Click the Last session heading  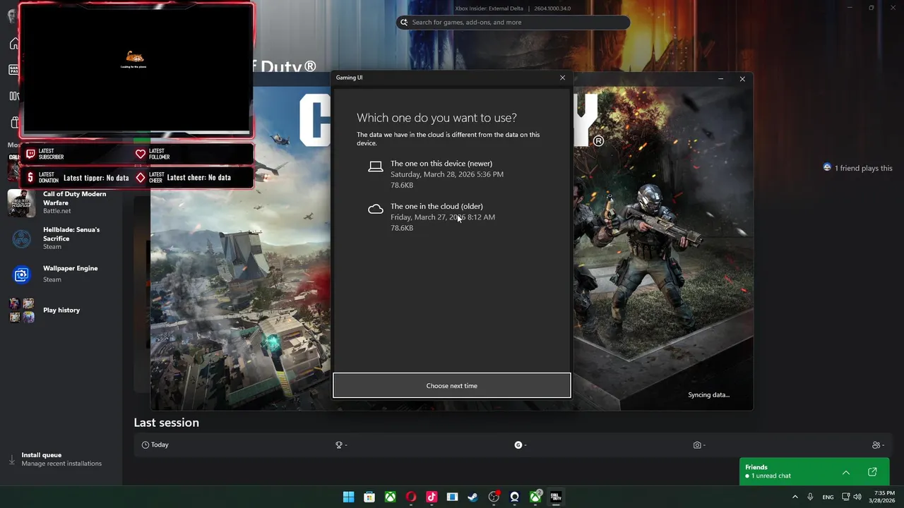[x=167, y=423]
